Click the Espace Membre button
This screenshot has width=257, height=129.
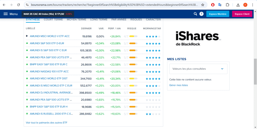(218, 14)
